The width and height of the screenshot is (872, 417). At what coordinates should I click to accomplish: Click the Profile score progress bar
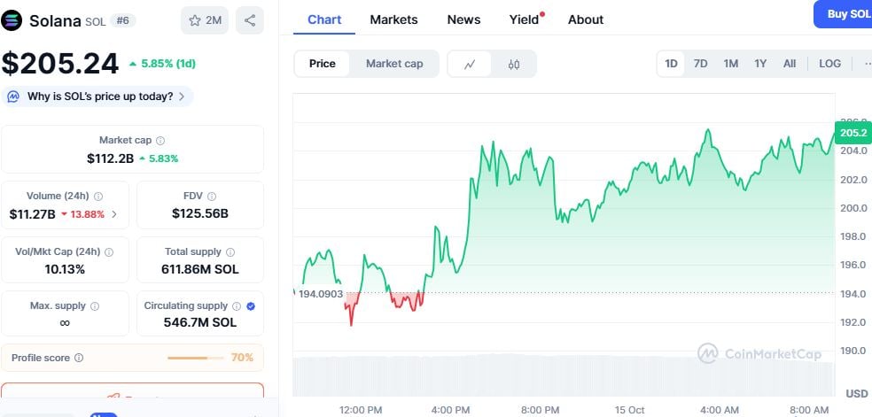pos(196,359)
